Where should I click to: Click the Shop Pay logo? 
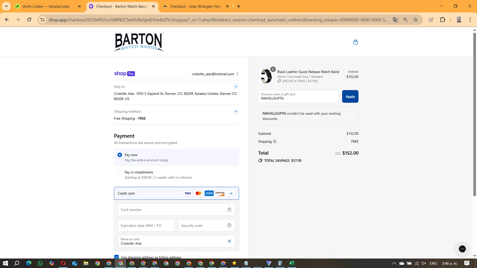124,74
